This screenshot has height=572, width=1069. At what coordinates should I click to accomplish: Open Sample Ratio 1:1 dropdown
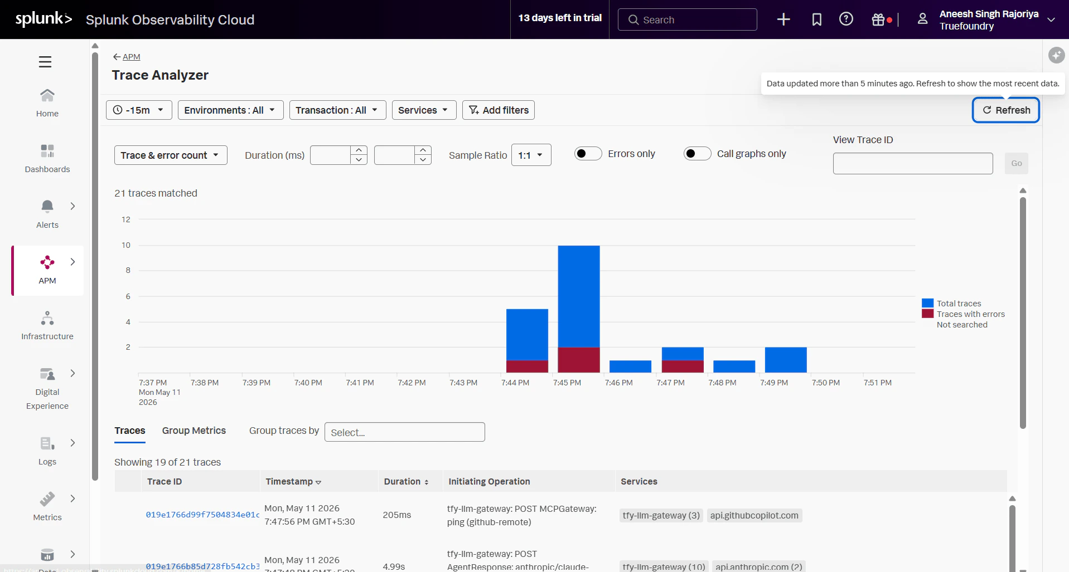coord(531,155)
